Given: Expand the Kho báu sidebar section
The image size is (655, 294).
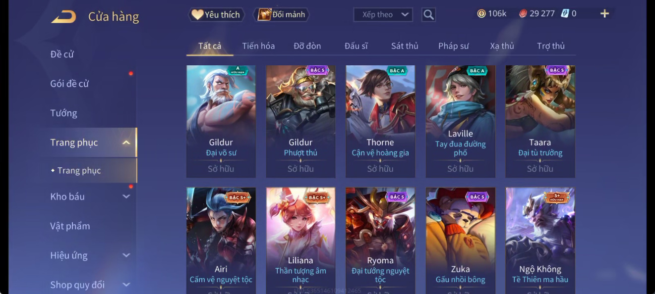Looking at the screenshot, I should [126, 196].
